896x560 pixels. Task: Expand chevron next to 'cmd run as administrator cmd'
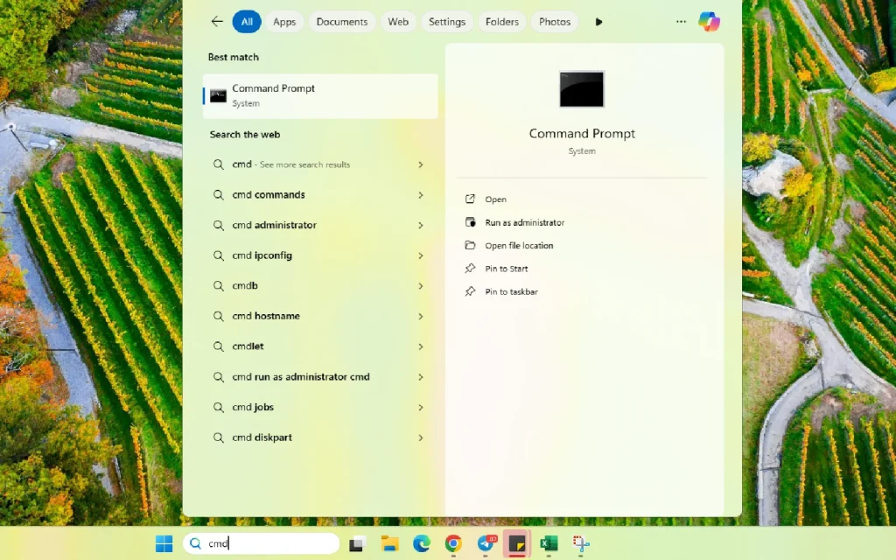pyautogui.click(x=421, y=377)
